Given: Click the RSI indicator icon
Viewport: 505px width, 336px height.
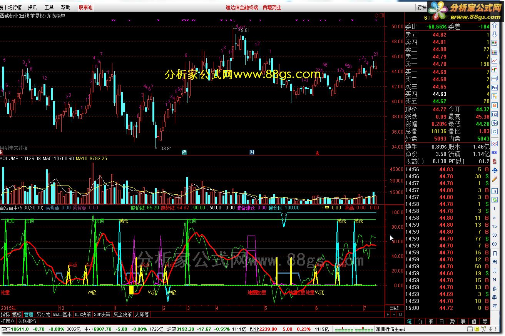Looking at the screenshot, I should (x=495, y=152).
